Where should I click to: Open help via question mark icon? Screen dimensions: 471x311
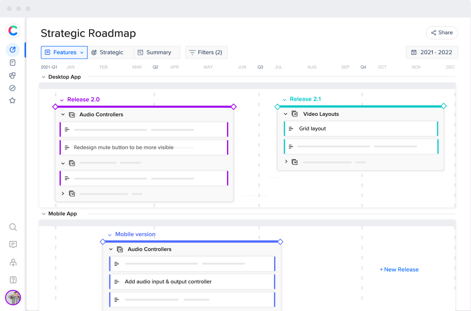click(13, 280)
